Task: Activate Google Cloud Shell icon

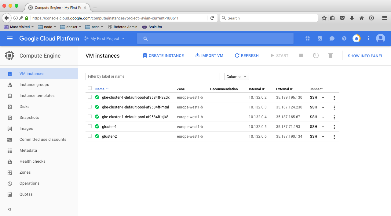Action: (320, 38)
